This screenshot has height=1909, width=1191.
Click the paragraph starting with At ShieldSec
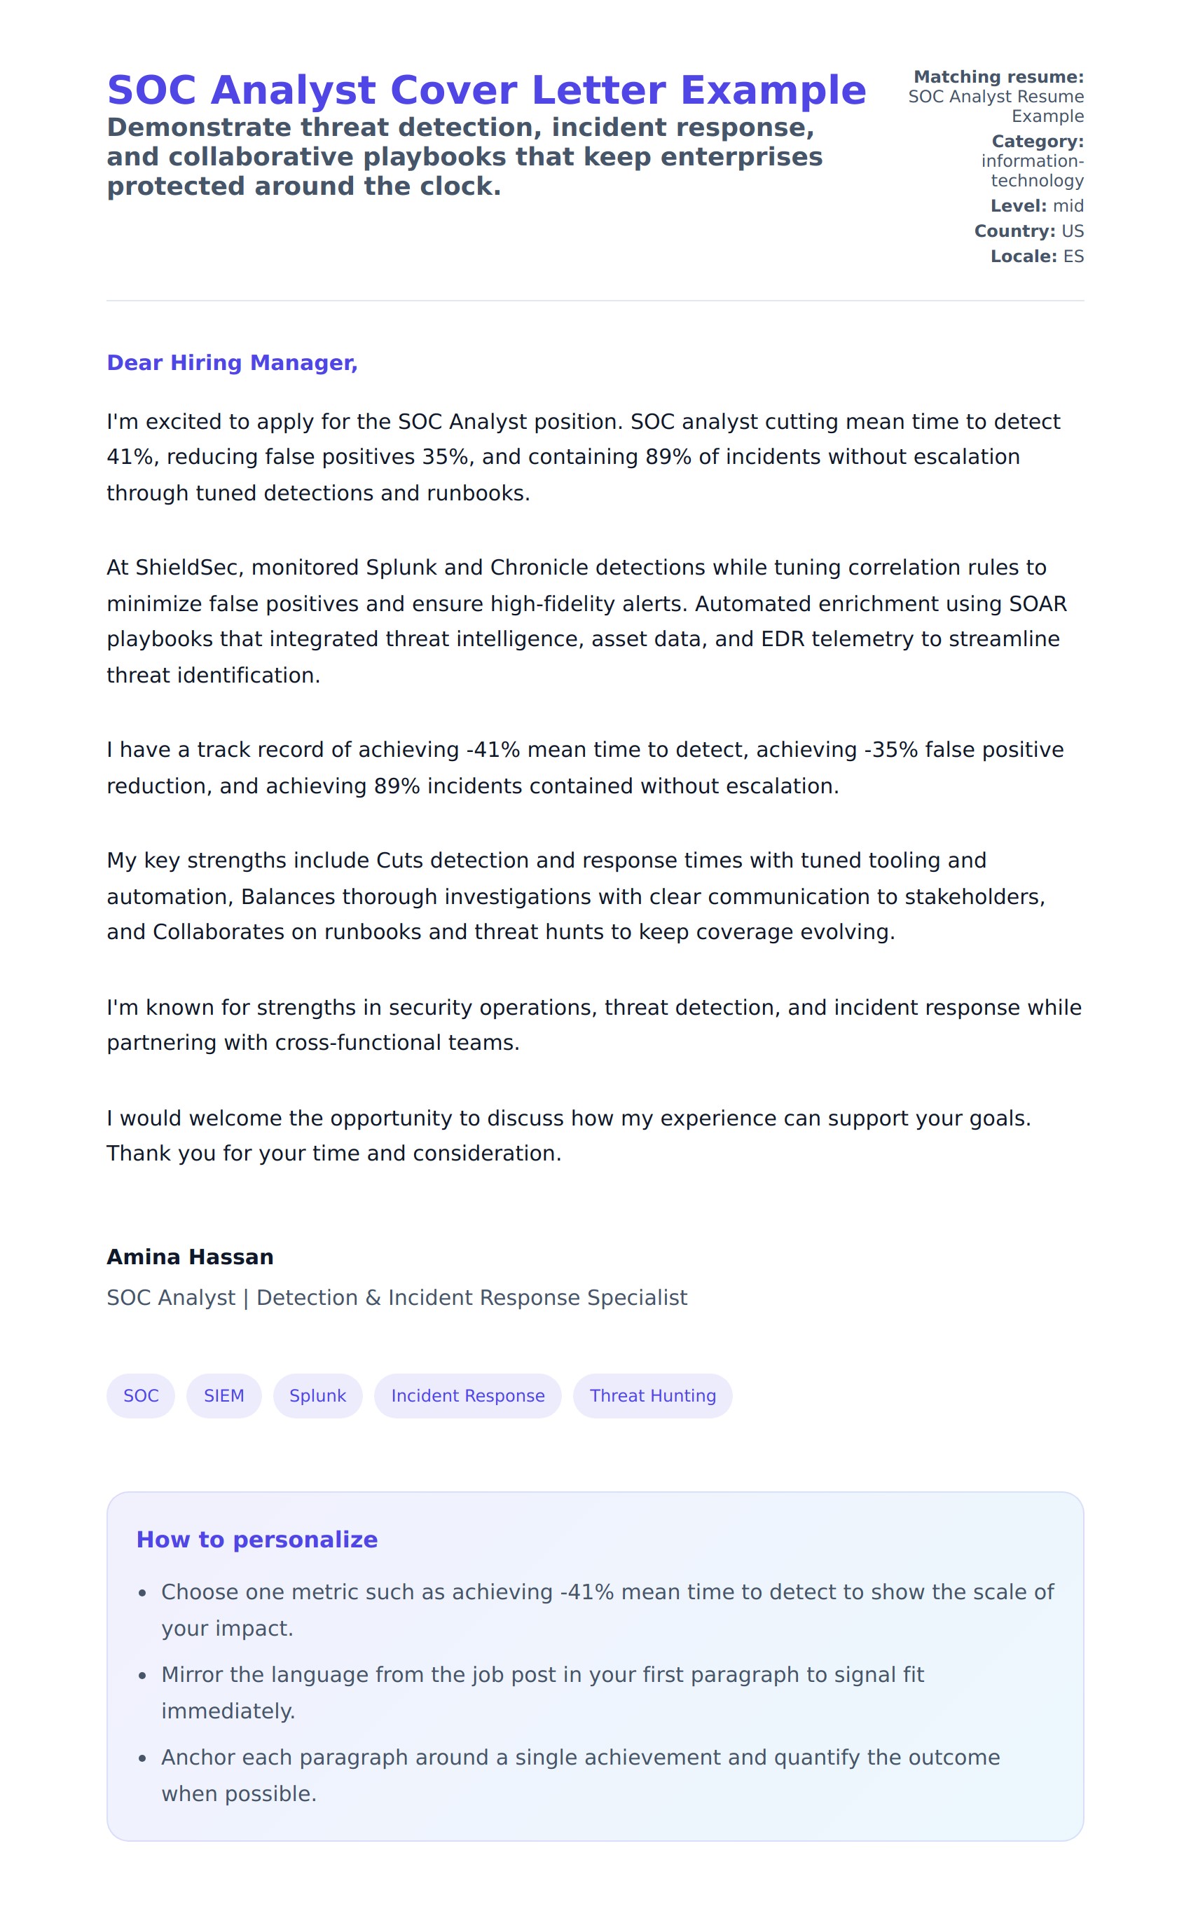tap(586, 621)
